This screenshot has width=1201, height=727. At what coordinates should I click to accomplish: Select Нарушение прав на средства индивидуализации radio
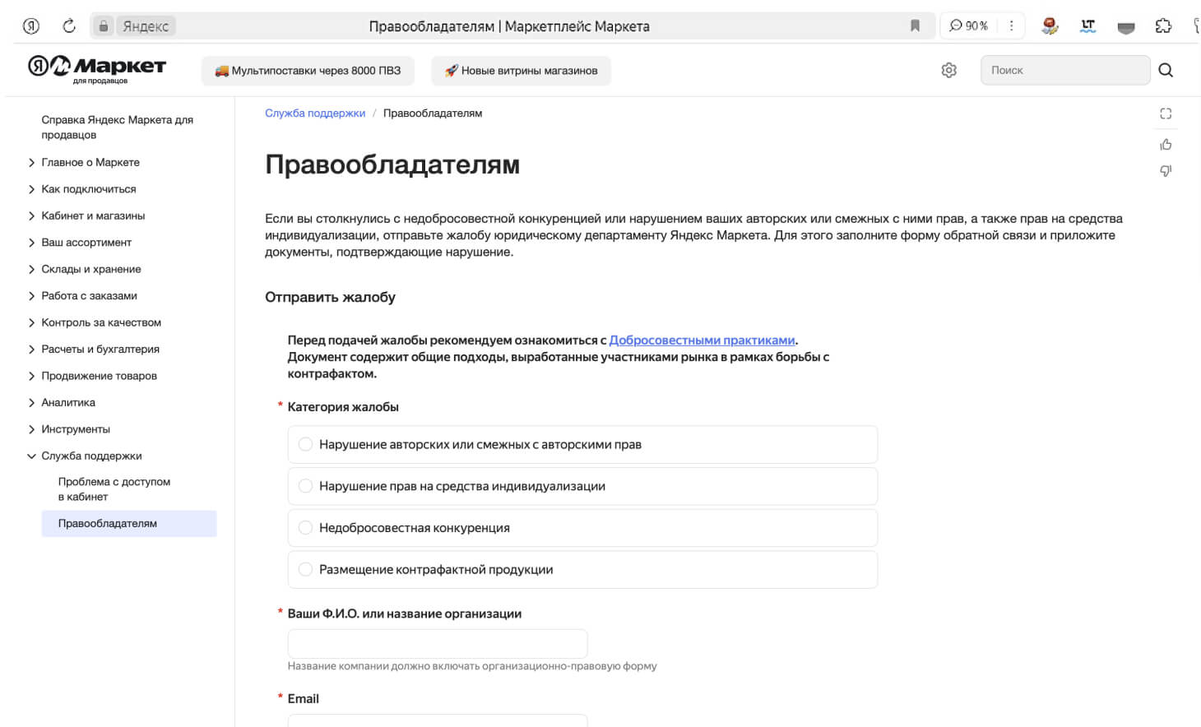(305, 486)
